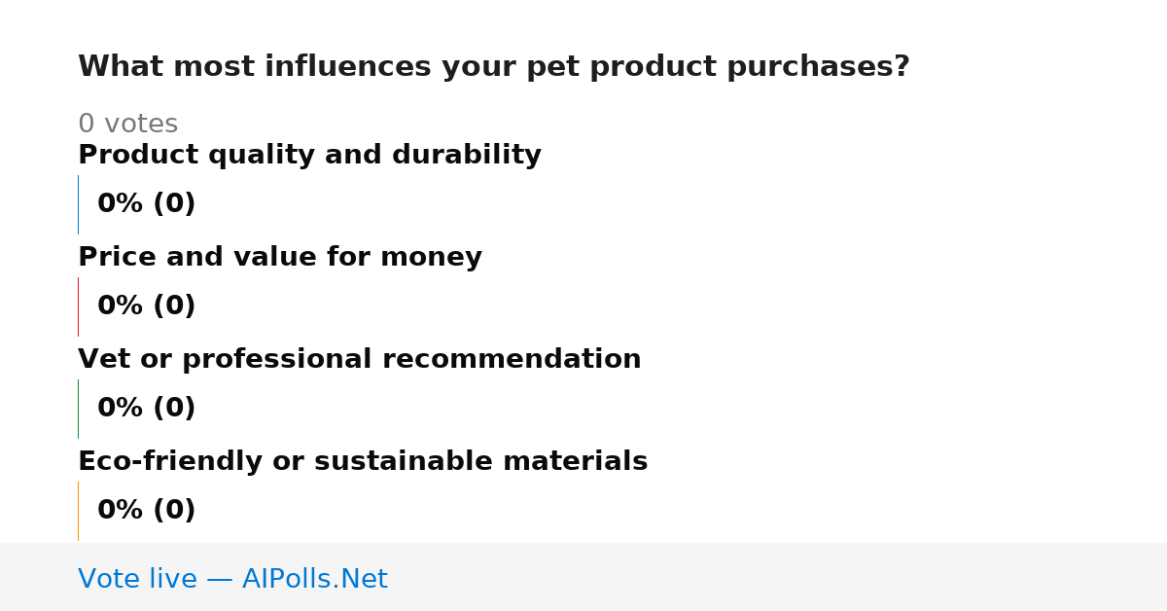Click the 0% (0) result under Vet recommendation
The image size is (1167, 611).
[x=147, y=409]
